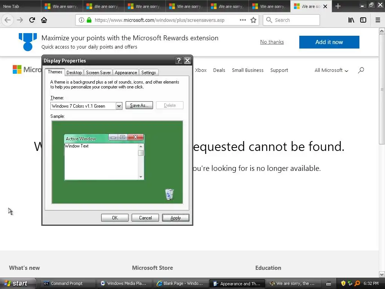The height and width of the screenshot is (289, 385).
Task: Switch to Blank Page Internet Explorer taskbar item
Action: pyautogui.click(x=181, y=283)
